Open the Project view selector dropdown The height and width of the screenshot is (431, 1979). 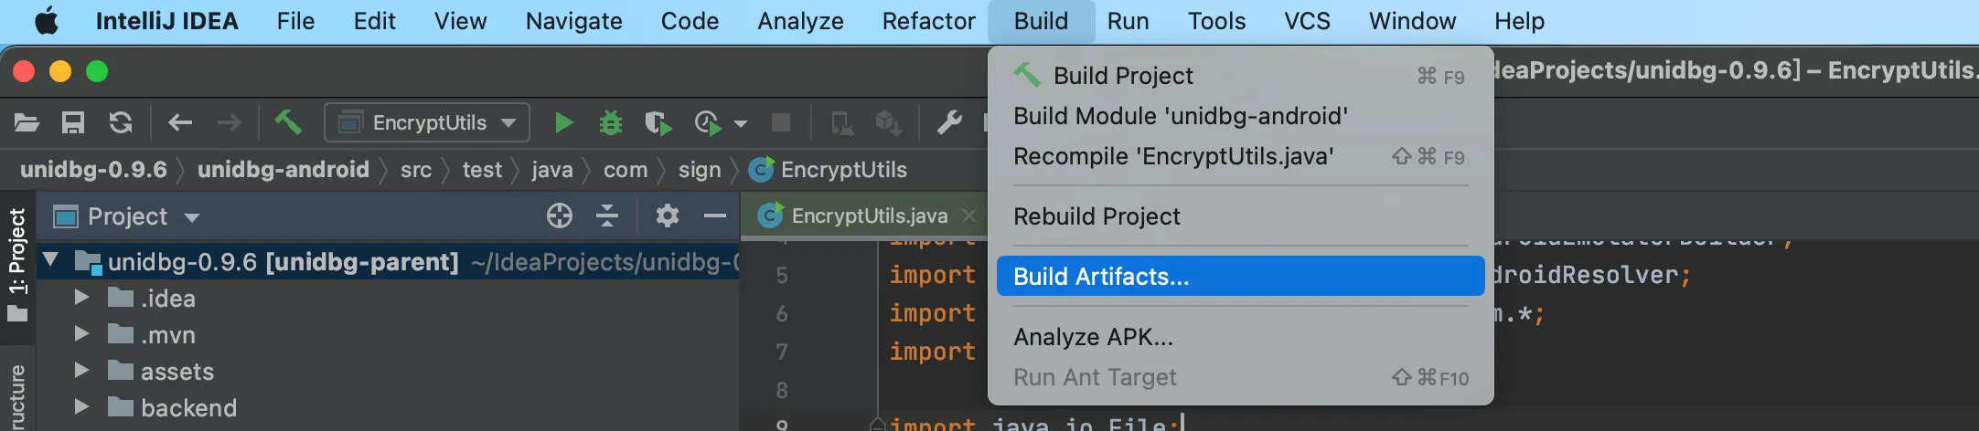127,216
